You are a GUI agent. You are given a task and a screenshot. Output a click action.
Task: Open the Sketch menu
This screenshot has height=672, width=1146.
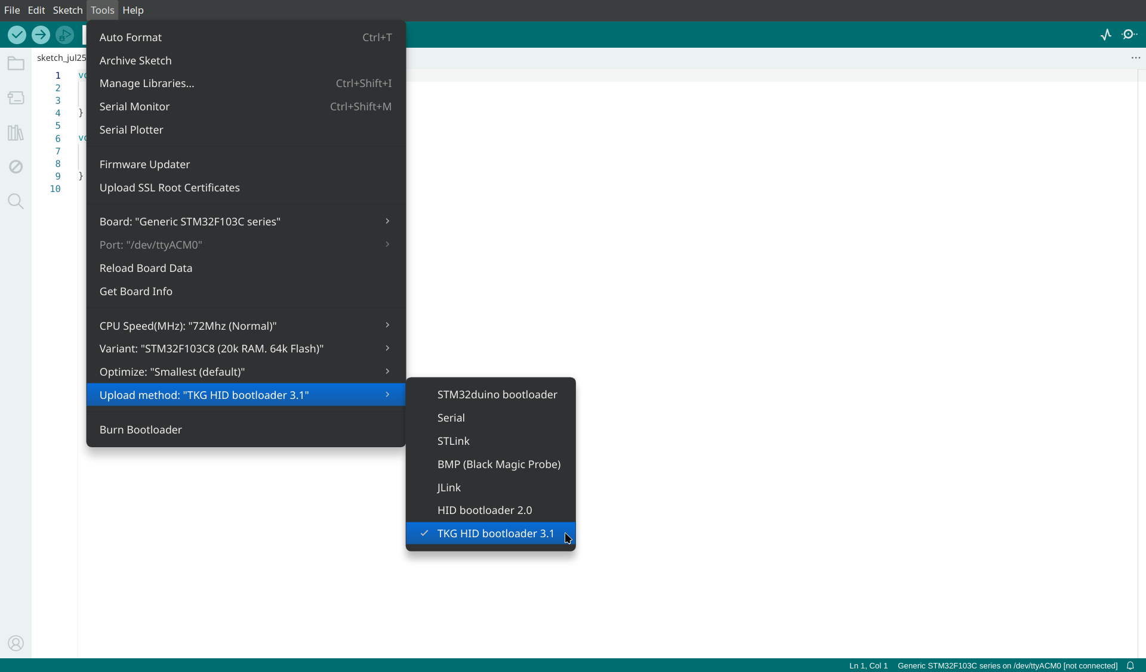point(67,10)
